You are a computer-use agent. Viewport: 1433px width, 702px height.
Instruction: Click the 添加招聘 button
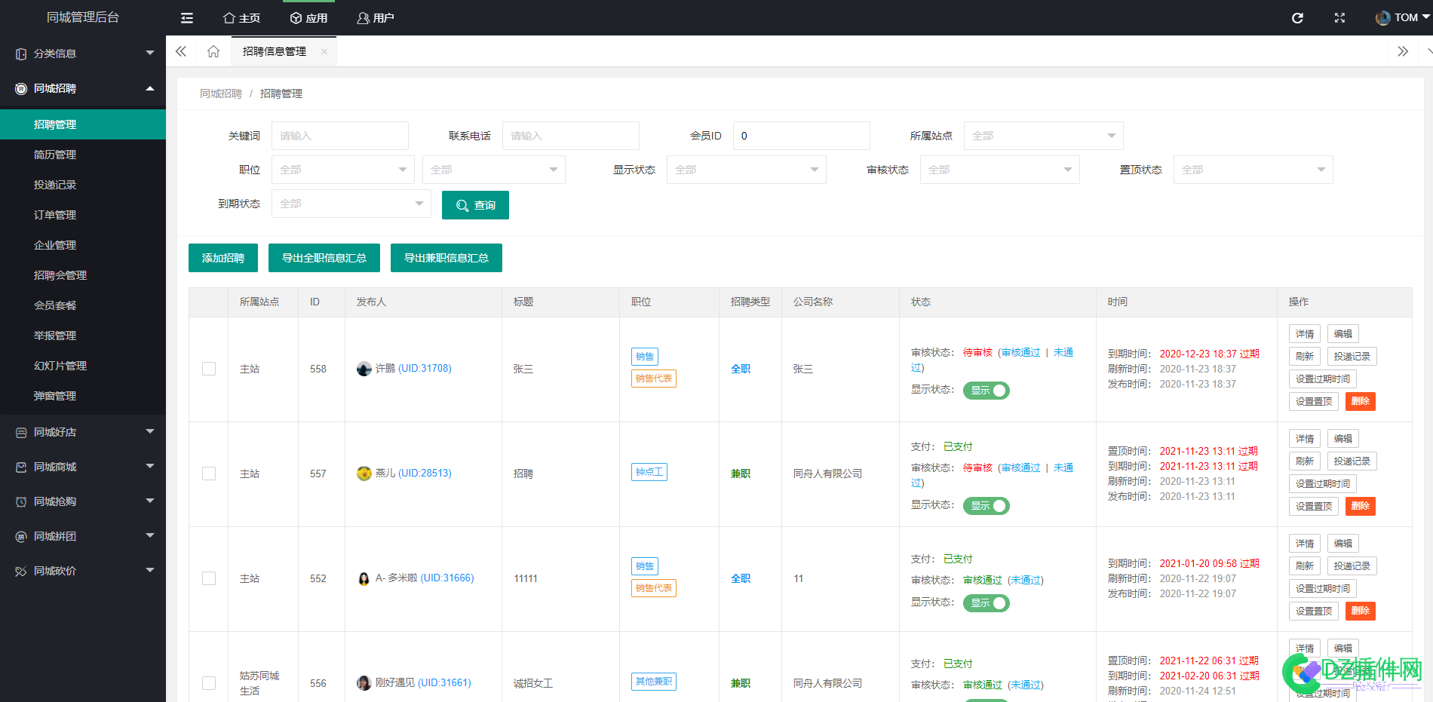222,258
